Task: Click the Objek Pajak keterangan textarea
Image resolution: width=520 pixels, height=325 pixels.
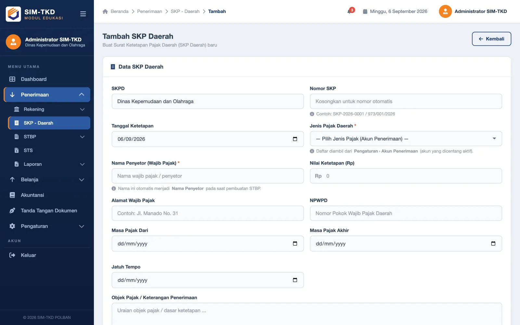Action: [x=307, y=314]
